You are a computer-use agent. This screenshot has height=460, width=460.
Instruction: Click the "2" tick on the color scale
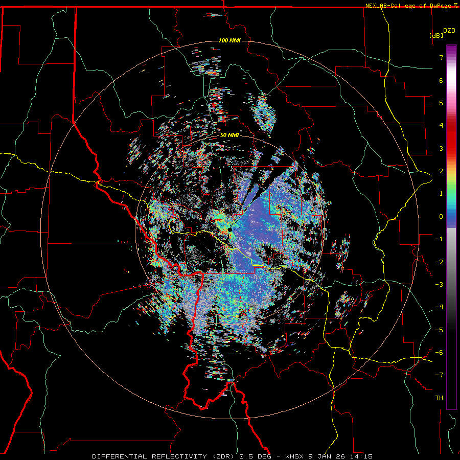(x=441, y=171)
